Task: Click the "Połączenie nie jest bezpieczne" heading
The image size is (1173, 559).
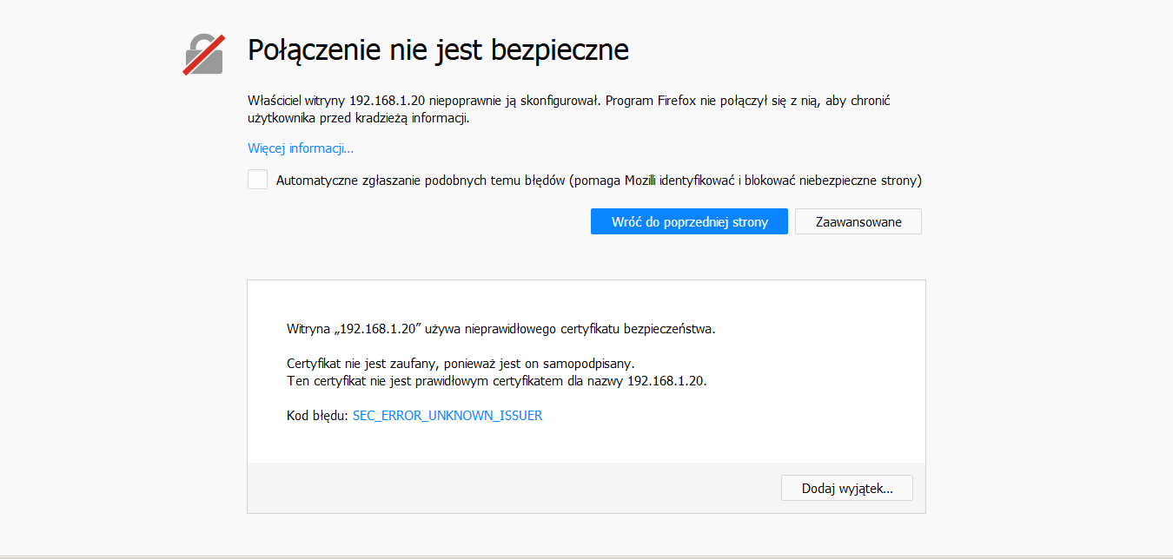Action: pos(438,49)
